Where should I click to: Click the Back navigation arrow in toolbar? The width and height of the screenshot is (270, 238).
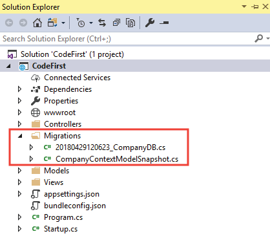[x=9, y=23]
